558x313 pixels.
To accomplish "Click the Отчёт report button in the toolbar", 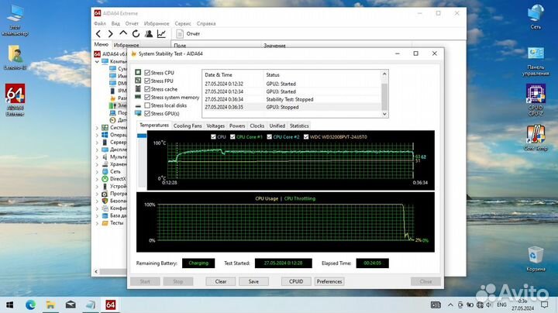I will tap(188, 34).
